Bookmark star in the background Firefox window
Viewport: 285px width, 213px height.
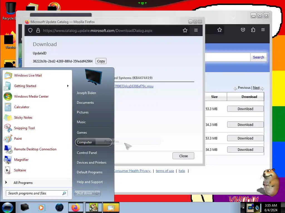220,30
